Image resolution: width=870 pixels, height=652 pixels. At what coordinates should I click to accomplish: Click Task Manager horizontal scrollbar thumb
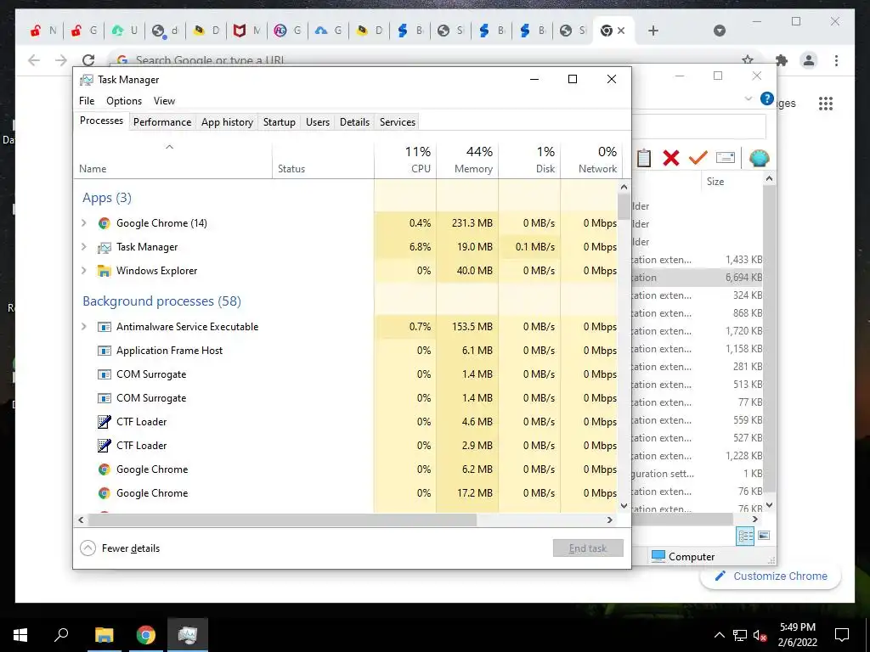click(x=282, y=520)
